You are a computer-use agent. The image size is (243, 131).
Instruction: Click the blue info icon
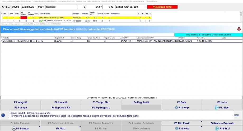[x=3, y=115]
